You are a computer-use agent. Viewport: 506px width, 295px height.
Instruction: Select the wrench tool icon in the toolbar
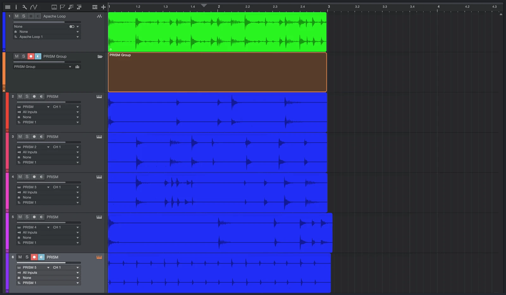pyautogui.click(x=24, y=7)
